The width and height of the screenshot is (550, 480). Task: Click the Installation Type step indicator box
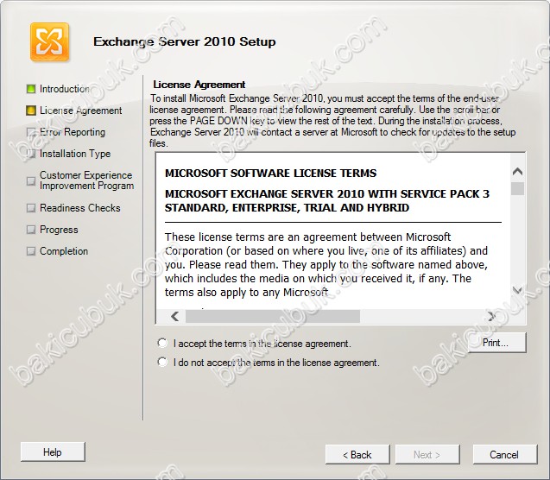31,154
